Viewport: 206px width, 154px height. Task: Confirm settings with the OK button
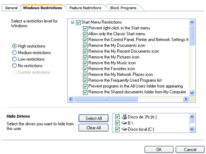159,150
